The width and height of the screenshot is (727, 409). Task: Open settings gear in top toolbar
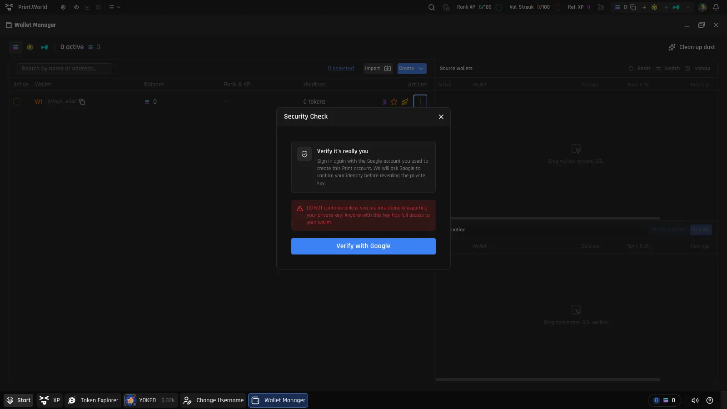(63, 7)
